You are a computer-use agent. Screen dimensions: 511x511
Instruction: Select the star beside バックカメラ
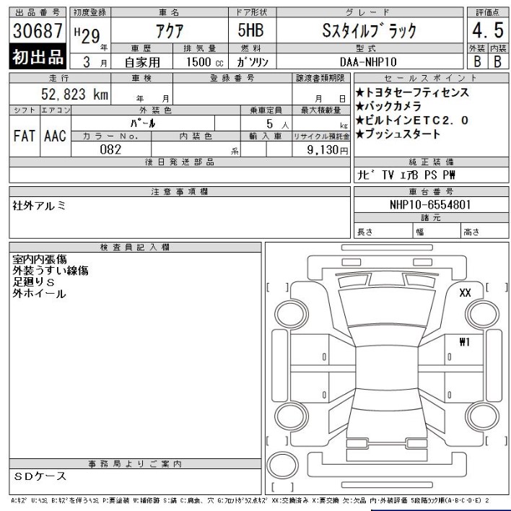360,107
